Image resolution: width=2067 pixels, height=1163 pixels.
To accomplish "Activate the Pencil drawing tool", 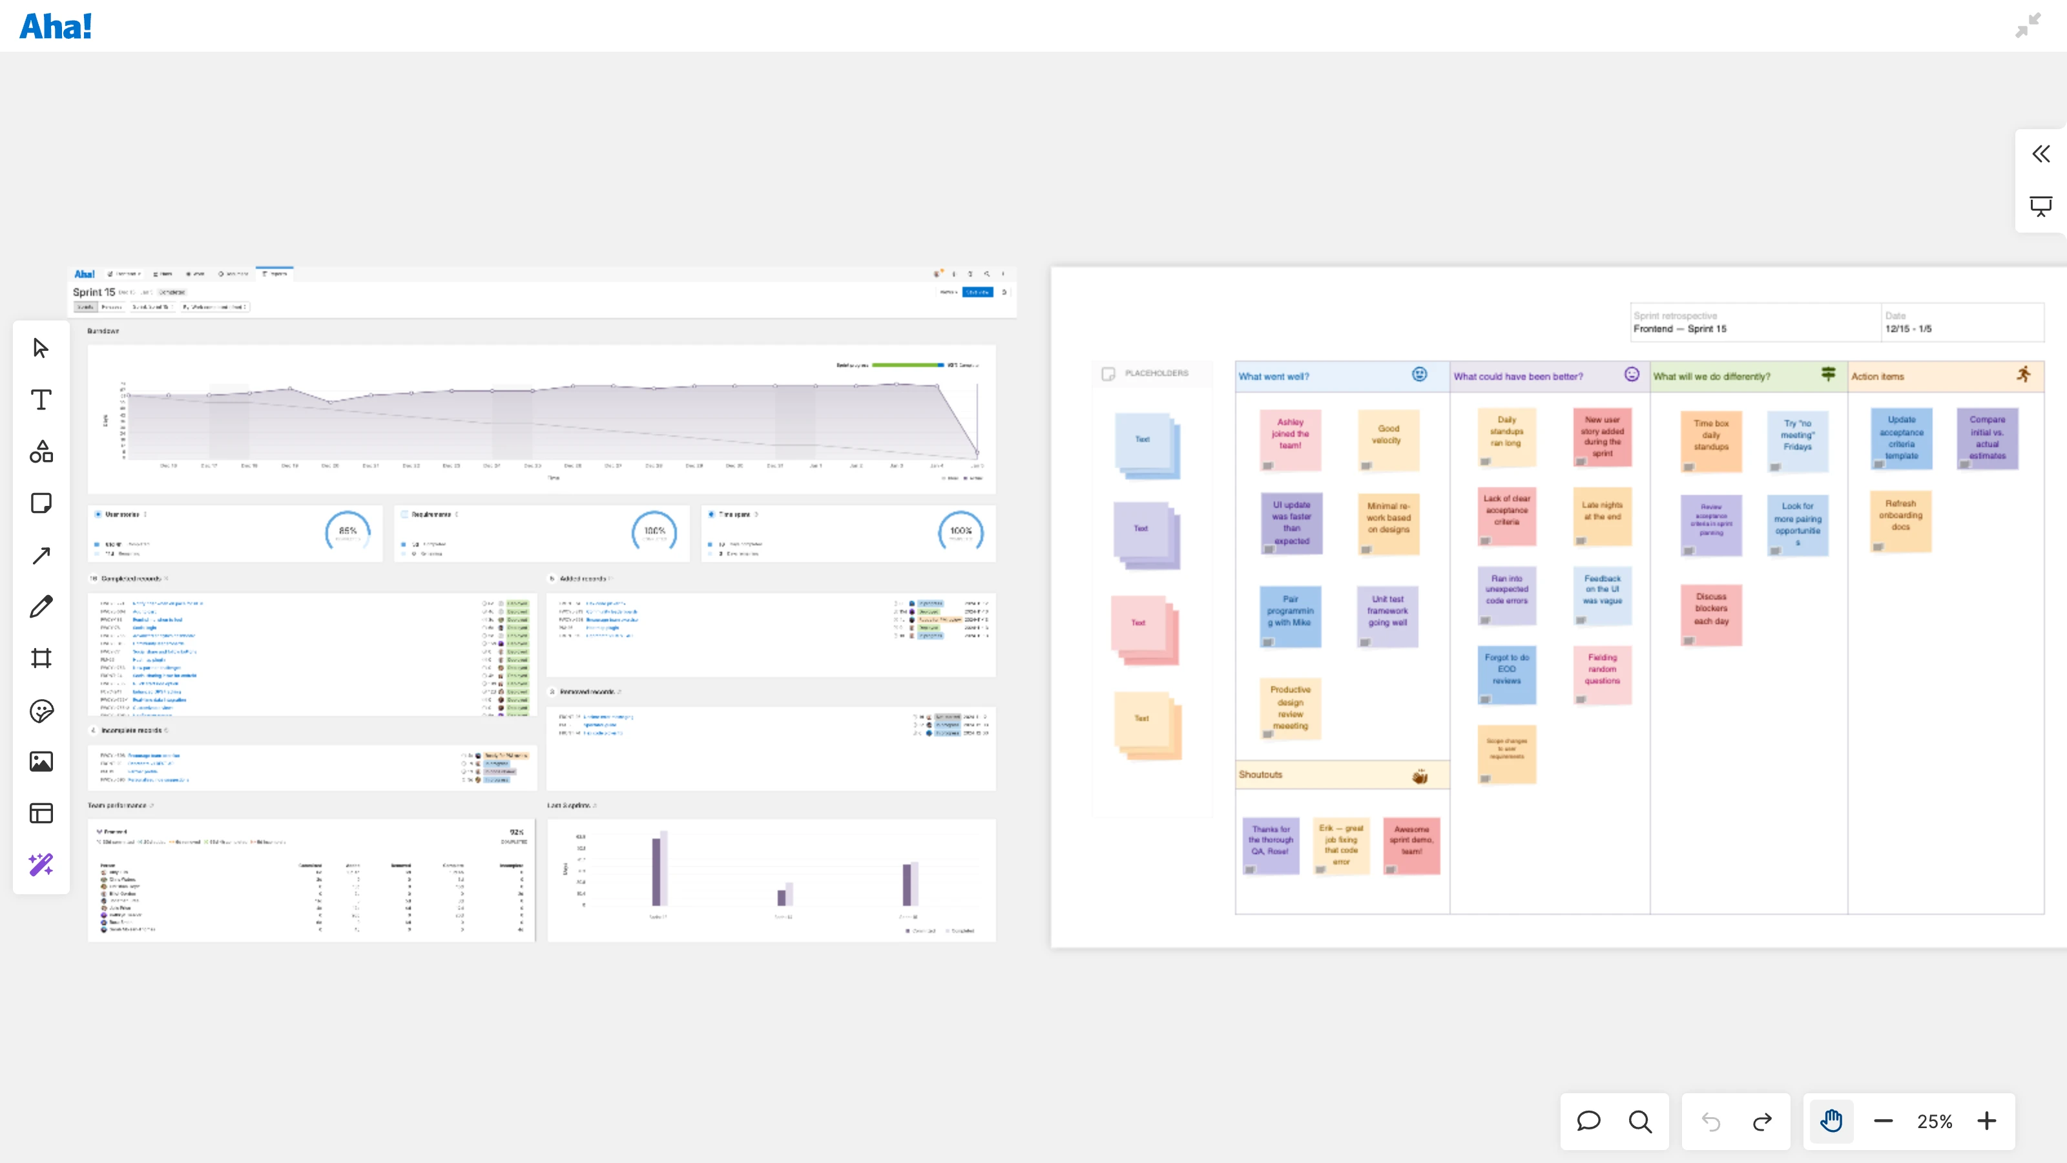I will (x=41, y=607).
